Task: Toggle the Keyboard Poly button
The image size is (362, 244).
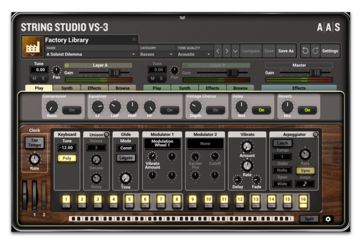Action: tap(67, 158)
